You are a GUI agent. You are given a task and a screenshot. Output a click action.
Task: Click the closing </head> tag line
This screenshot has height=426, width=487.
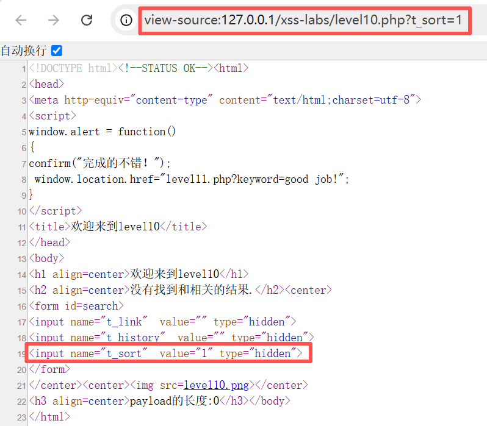coord(49,243)
